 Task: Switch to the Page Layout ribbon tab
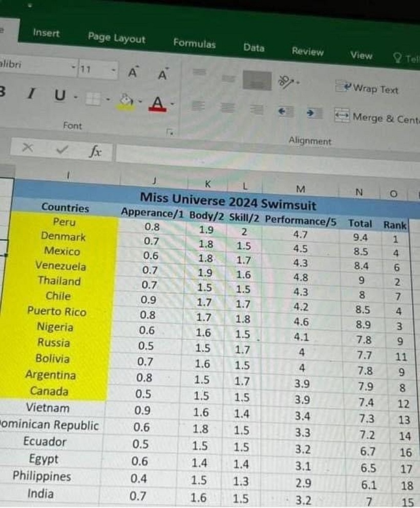click(x=116, y=38)
